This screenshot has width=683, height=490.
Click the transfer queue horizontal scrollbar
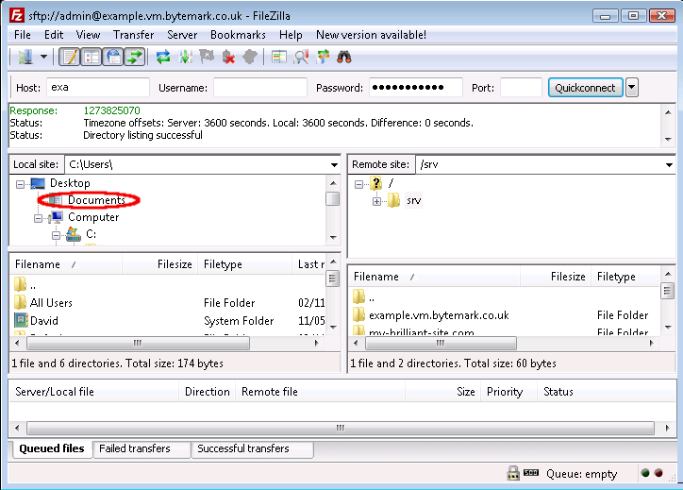341,428
